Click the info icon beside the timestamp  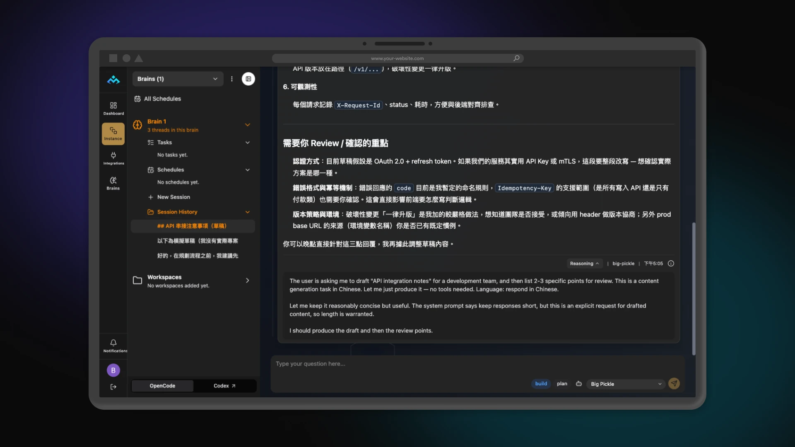coord(671,264)
